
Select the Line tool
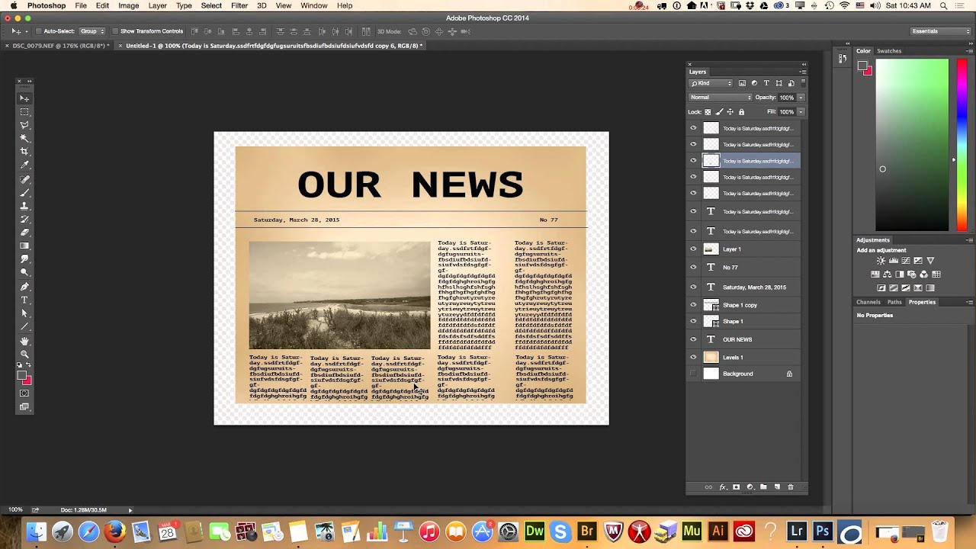pyautogui.click(x=24, y=327)
